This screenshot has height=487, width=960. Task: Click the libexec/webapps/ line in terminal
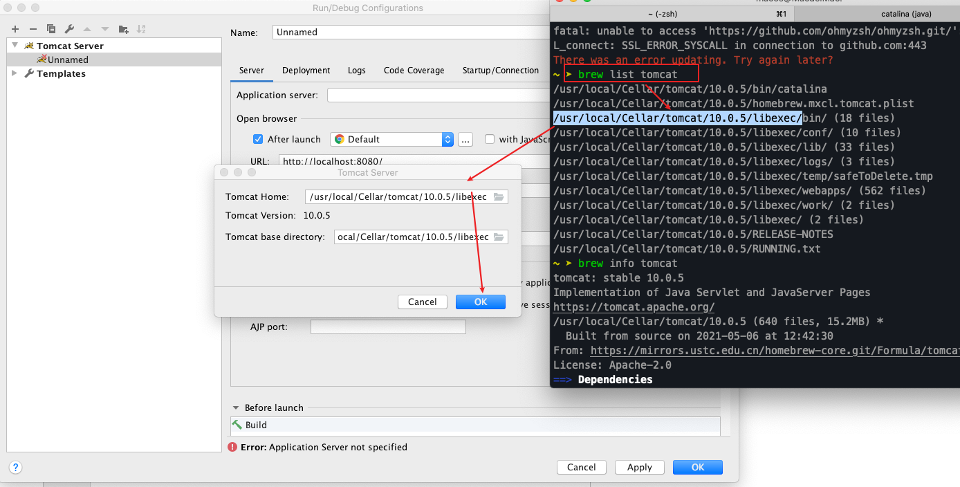[739, 190]
